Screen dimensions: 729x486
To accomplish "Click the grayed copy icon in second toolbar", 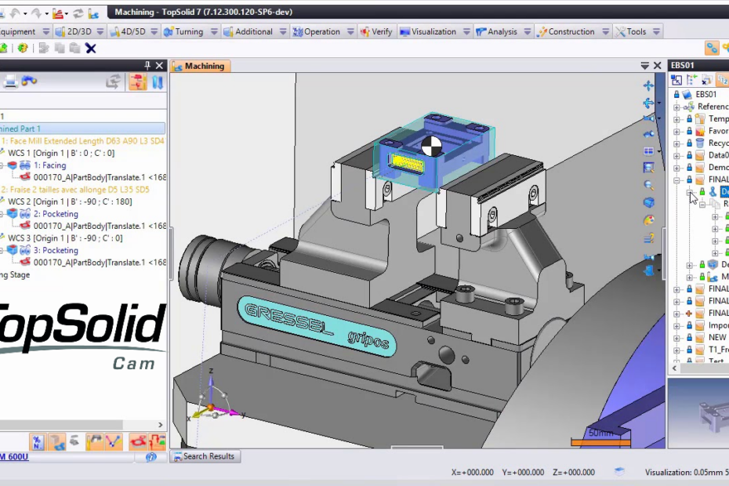I will pos(60,49).
